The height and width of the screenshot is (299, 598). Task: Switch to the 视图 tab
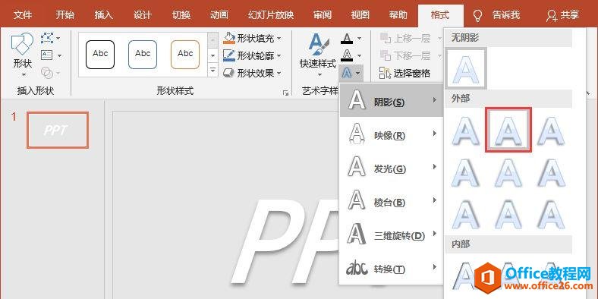pos(360,15)
